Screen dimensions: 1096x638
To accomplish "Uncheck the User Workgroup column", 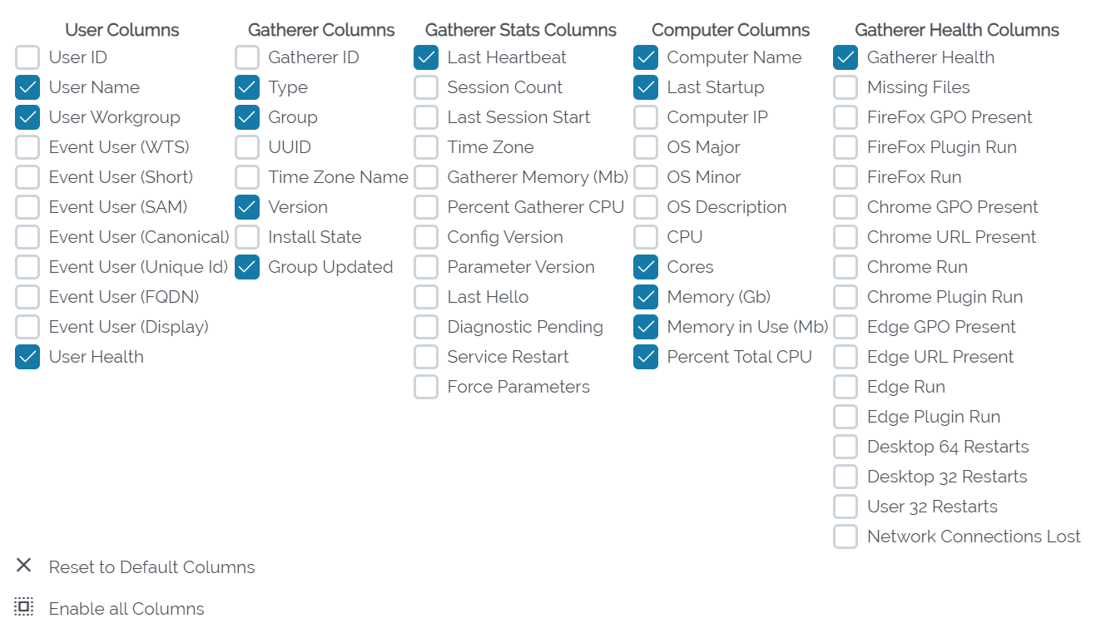I will point(27,116).
